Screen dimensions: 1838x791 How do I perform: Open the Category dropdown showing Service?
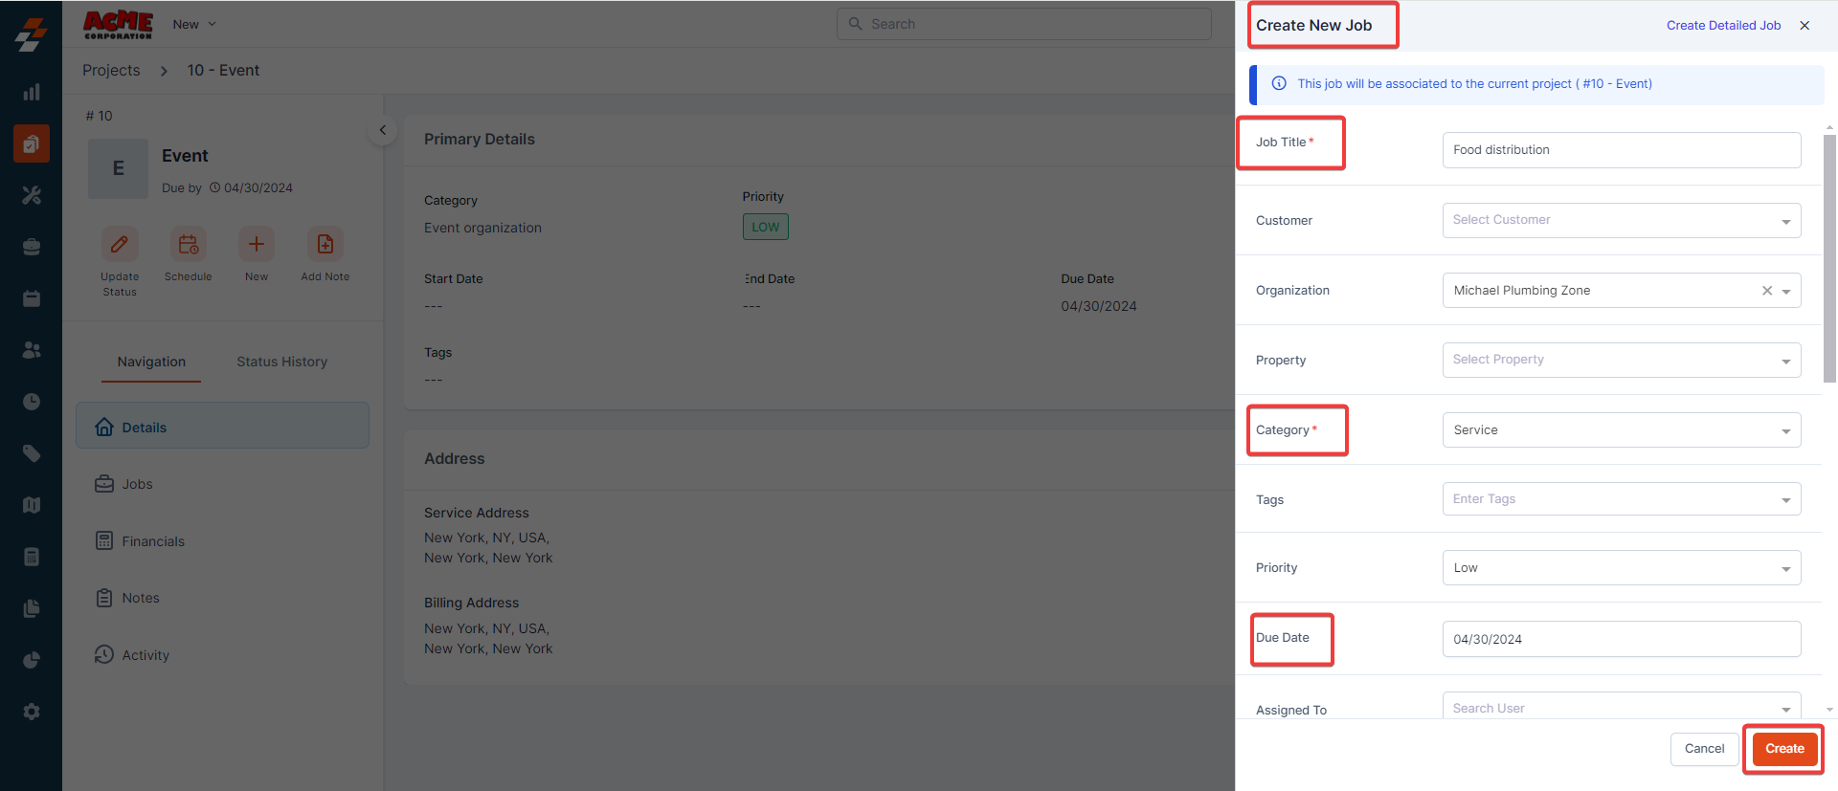(x=1621, y=430)
